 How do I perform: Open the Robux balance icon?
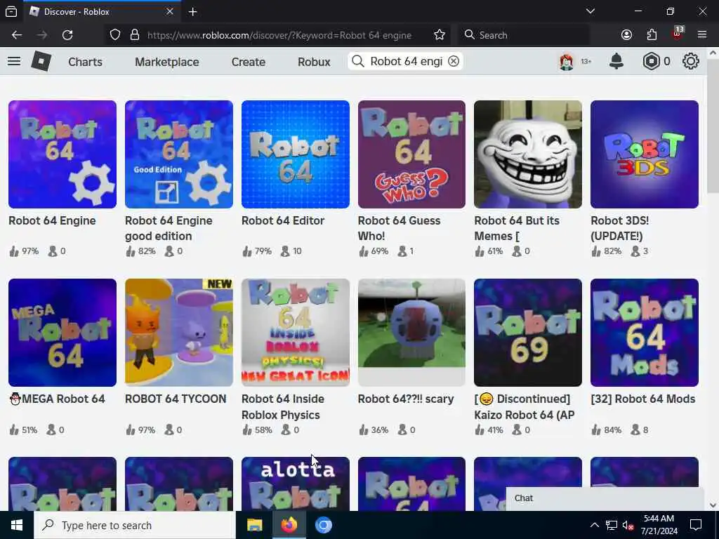click(651, 61)
